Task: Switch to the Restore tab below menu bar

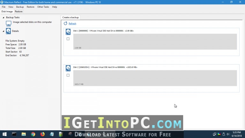Action: [19, 11]
